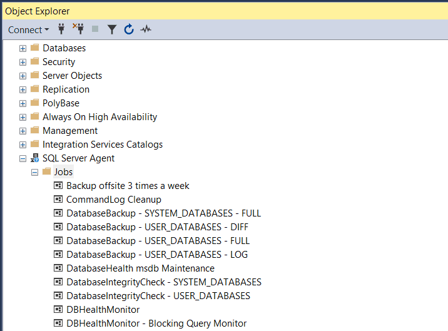Expand the PolyBase node
The width and height of the screenshot is (448, 331).
coord(23,103)
